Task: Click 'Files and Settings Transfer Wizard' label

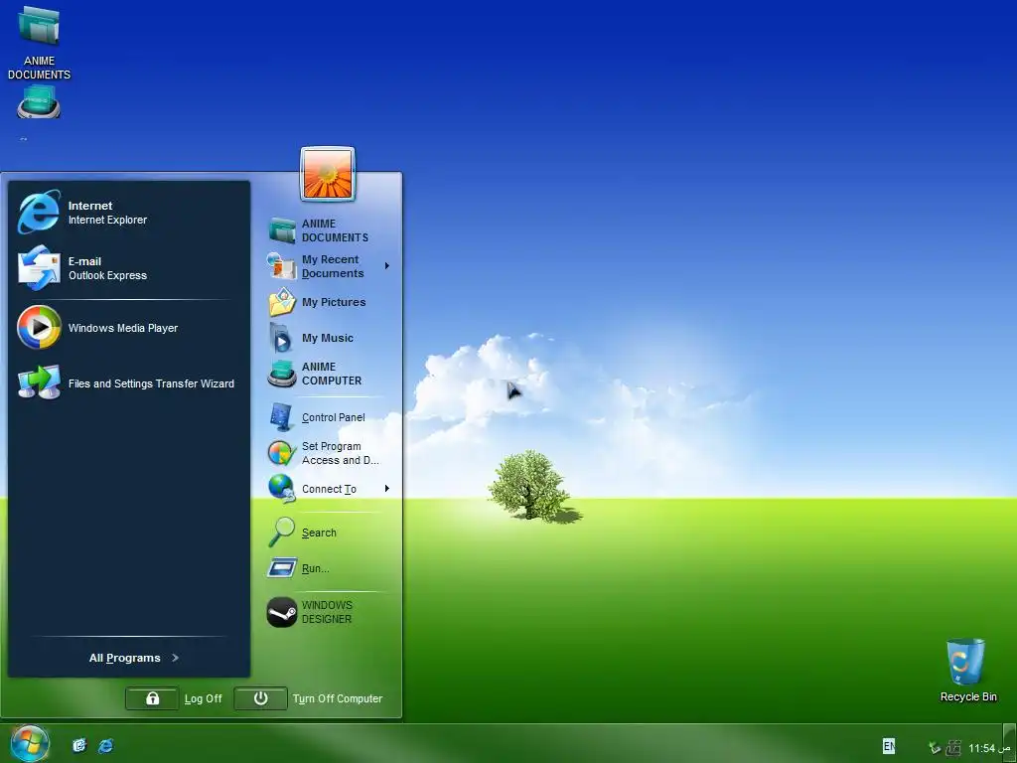Action: (151, 384)
